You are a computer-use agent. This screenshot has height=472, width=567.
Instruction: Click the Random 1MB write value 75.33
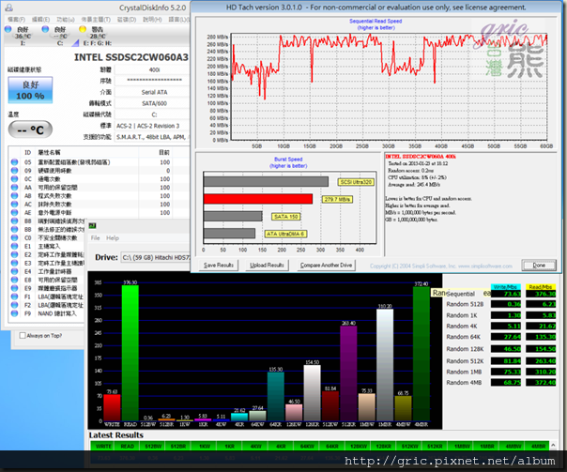click(x=506, y=372)
